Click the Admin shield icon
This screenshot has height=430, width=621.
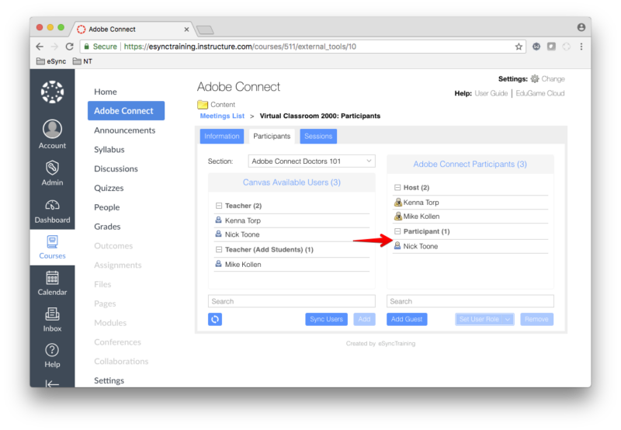[x=52, y=167]
